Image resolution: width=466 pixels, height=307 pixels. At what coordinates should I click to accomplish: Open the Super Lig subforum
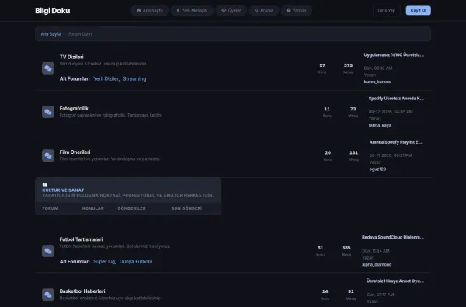click(x=104, y=262)
